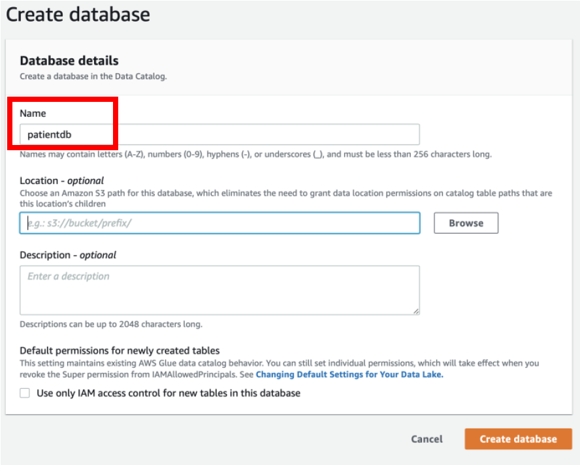Click the Name field label
Viewport: 580px width, 465px height.
[33, 113]
